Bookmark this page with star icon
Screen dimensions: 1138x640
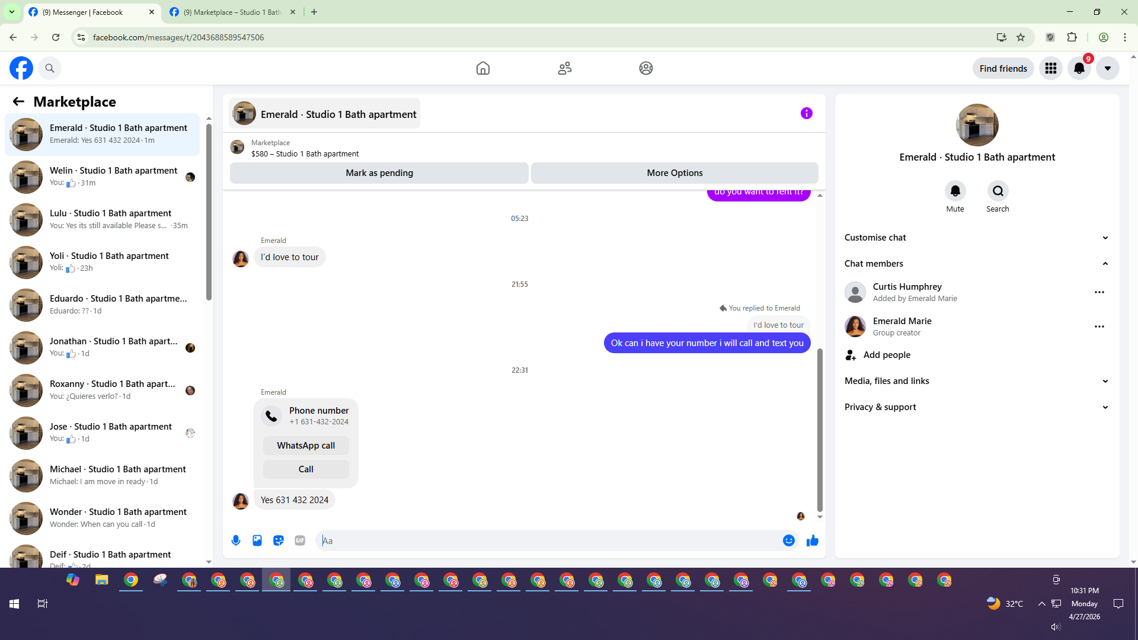tap(1021, 37)
